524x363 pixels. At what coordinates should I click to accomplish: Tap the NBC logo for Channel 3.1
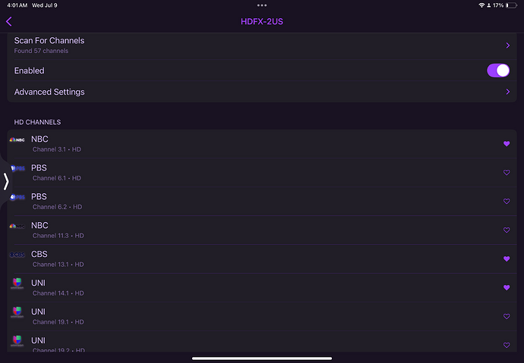point(17,139)
